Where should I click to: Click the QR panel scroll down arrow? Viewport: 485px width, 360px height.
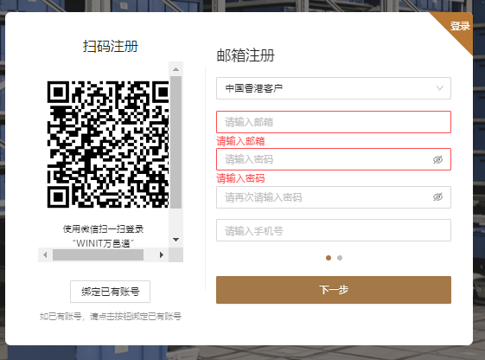point(176,240)
